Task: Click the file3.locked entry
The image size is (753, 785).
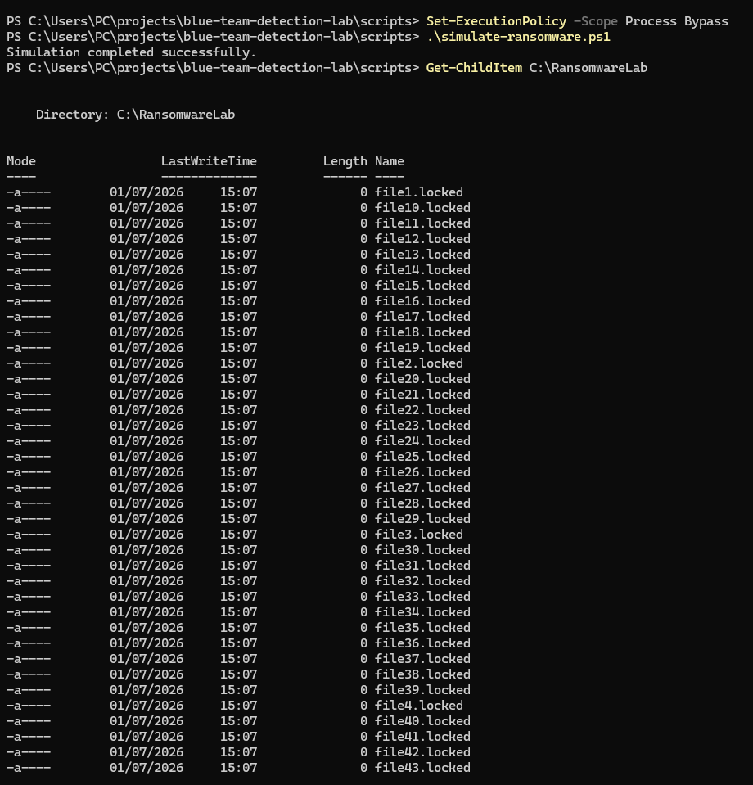Action: click(419, 535)
